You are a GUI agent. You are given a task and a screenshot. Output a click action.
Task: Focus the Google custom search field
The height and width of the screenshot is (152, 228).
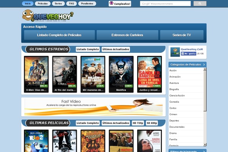[x=165, y=3]
